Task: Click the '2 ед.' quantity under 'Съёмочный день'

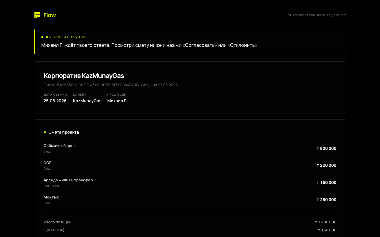Action: (x=47, y=151)
